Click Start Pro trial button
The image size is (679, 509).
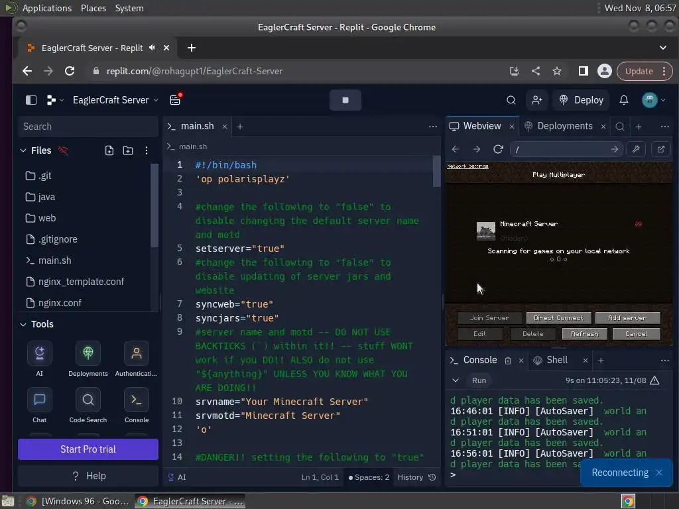point(88,449)
